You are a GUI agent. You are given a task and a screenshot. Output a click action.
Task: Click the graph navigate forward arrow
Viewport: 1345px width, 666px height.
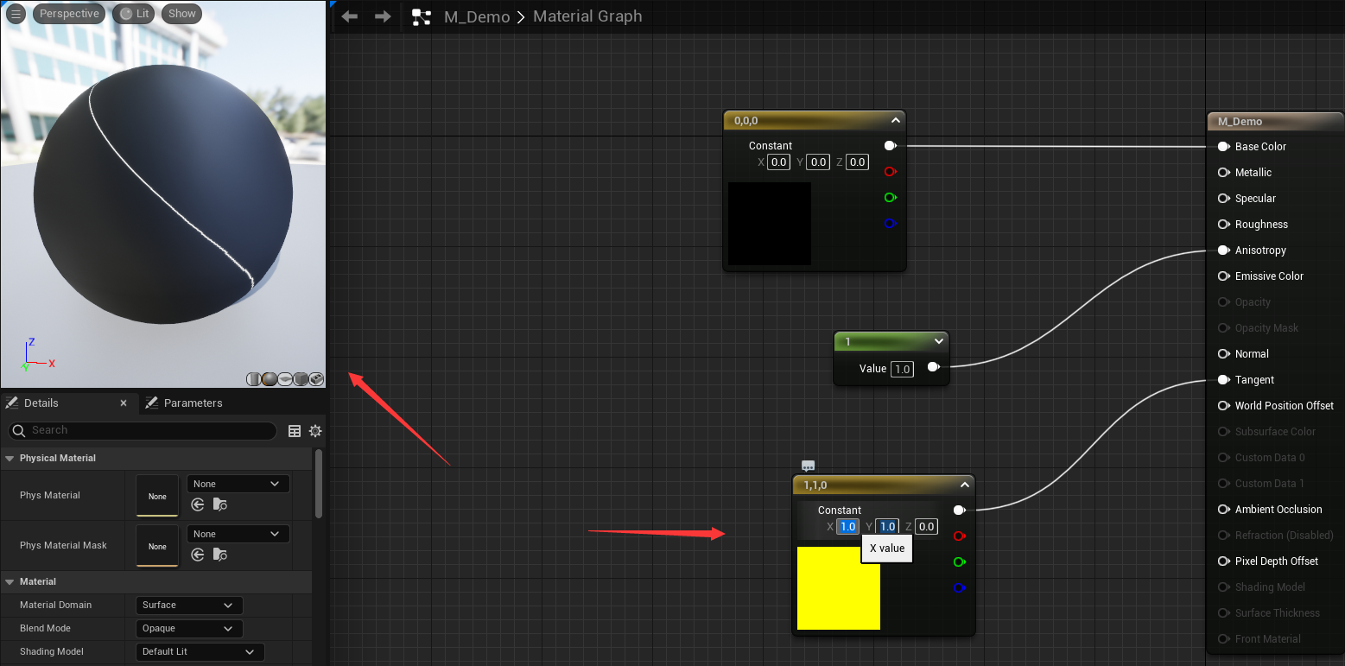pyautogui.click(x=383, y=16)
